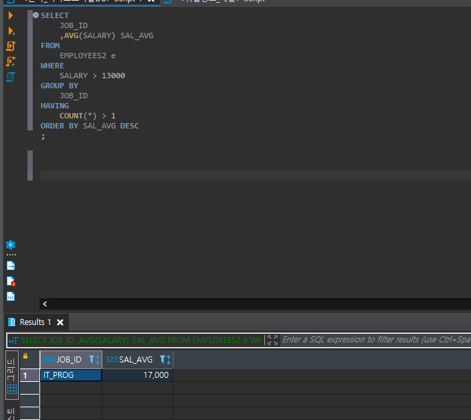Show the execution log icon with red mark
The width and height of the screenshot is (471, 420).
point(11,281)
